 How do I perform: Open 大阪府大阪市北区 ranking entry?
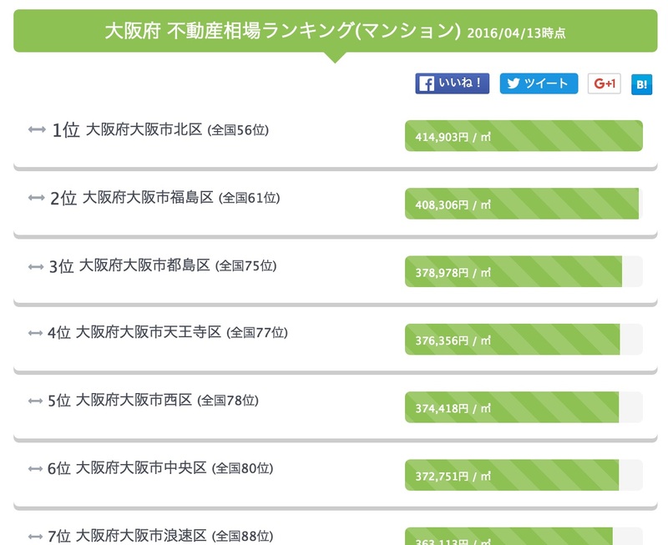coord(144,129)
